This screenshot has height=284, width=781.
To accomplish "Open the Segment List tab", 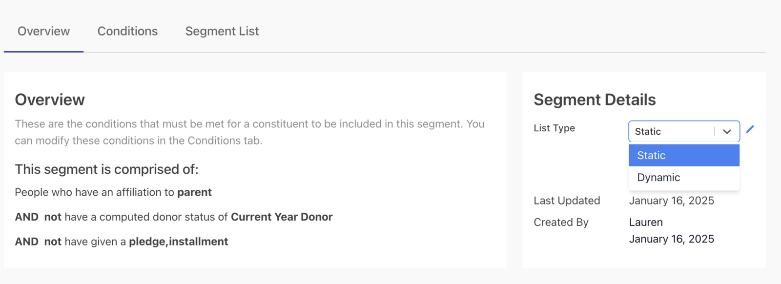I will pos(222,31).
